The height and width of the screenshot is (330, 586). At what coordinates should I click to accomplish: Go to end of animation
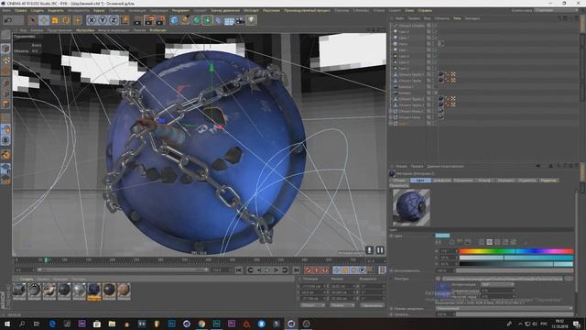point(297,270)
